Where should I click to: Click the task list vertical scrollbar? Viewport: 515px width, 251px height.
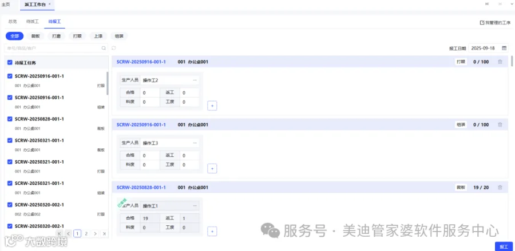[x=108, y=83]
